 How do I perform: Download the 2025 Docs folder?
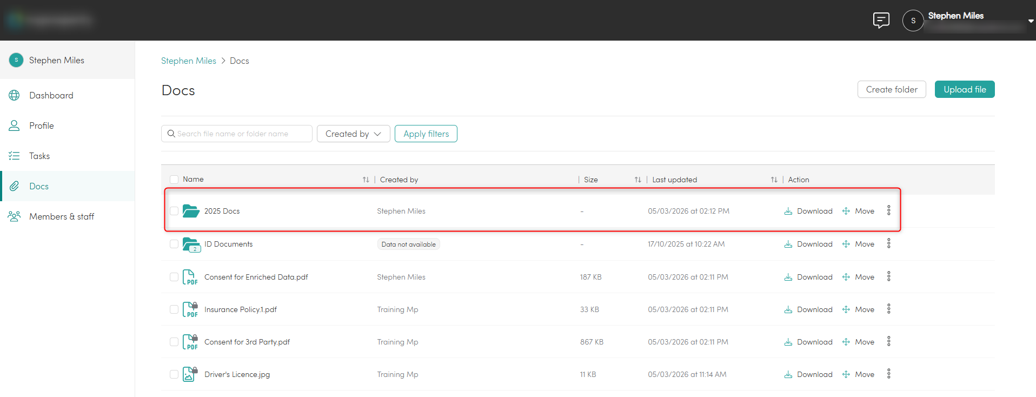click(808, 211)
